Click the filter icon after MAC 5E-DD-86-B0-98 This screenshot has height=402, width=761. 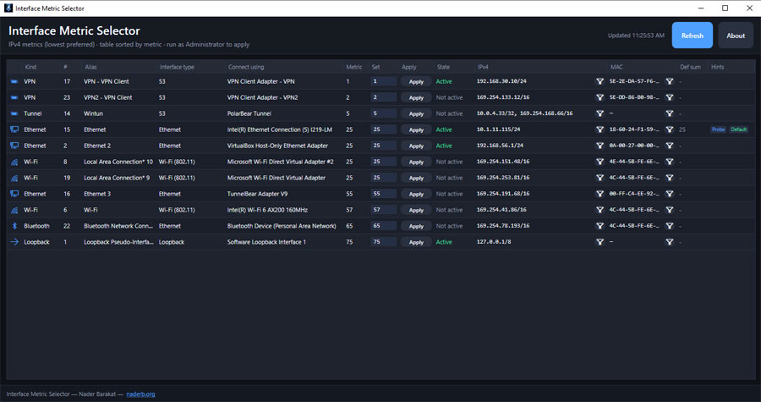coord(670,97)
